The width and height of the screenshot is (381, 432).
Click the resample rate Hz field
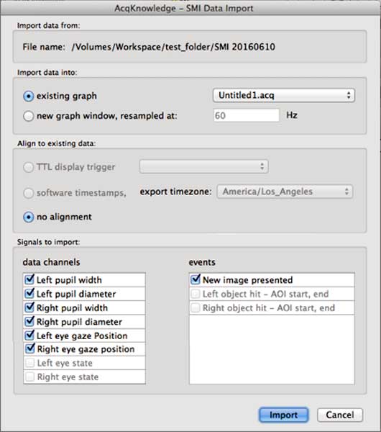coord(246,115)
